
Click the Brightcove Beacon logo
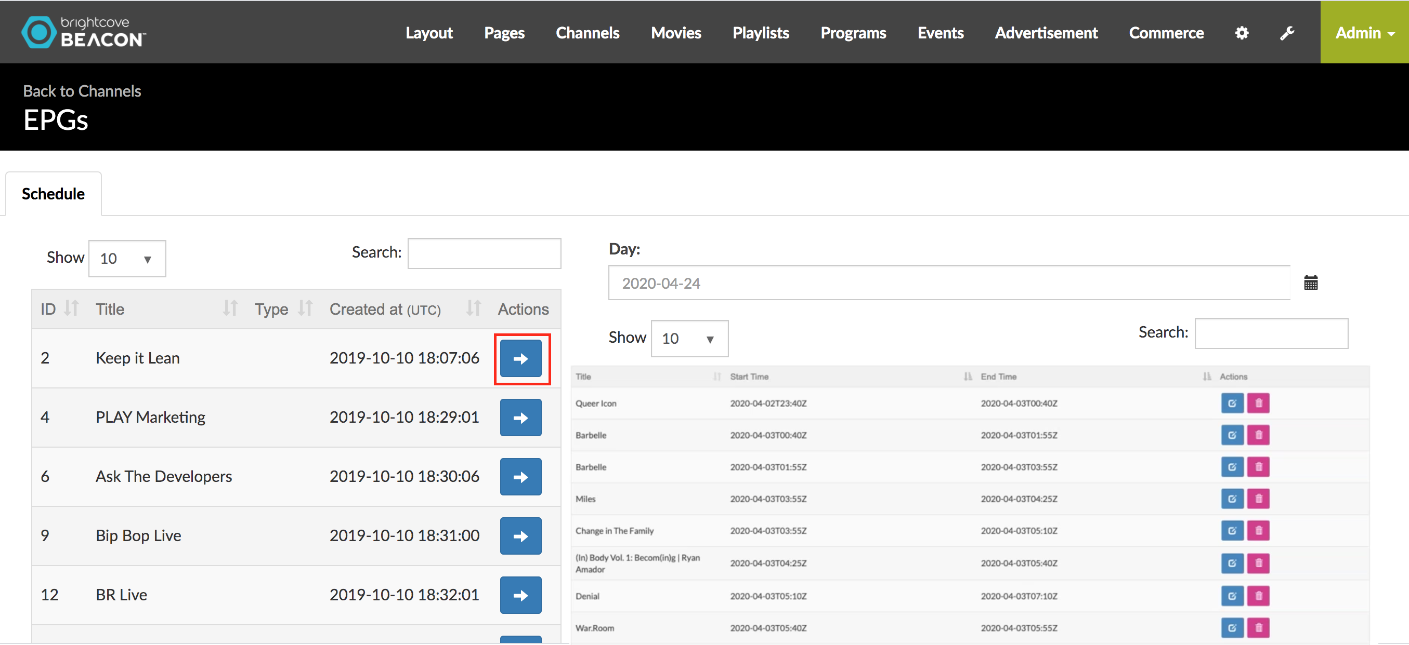[x=83, y=32]
